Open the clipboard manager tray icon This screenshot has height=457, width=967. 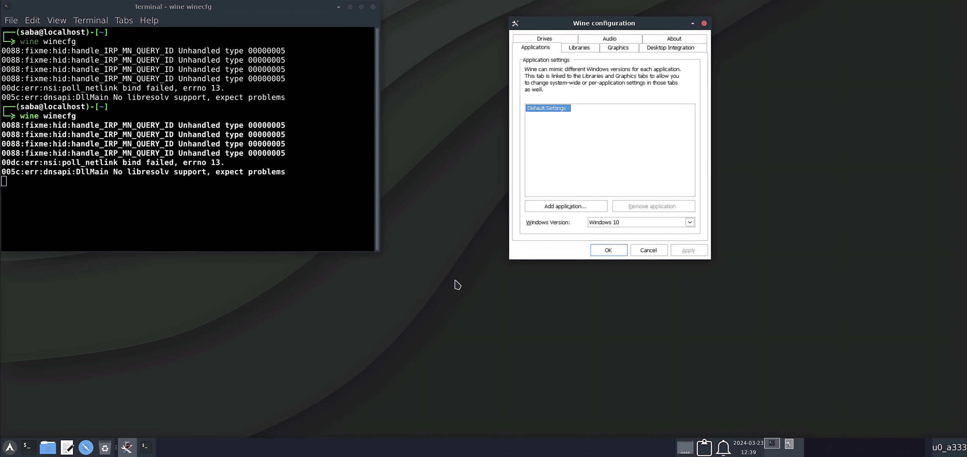[x=704, y=447]
